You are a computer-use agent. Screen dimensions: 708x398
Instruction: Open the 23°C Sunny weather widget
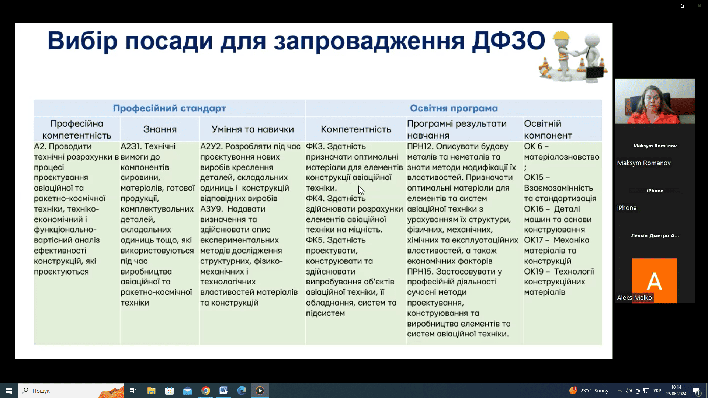589,391
